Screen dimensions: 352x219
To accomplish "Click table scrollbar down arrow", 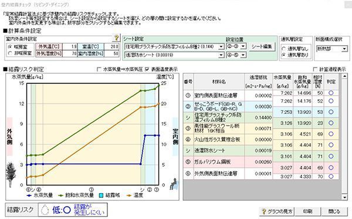I will click(x=344, y=197).
